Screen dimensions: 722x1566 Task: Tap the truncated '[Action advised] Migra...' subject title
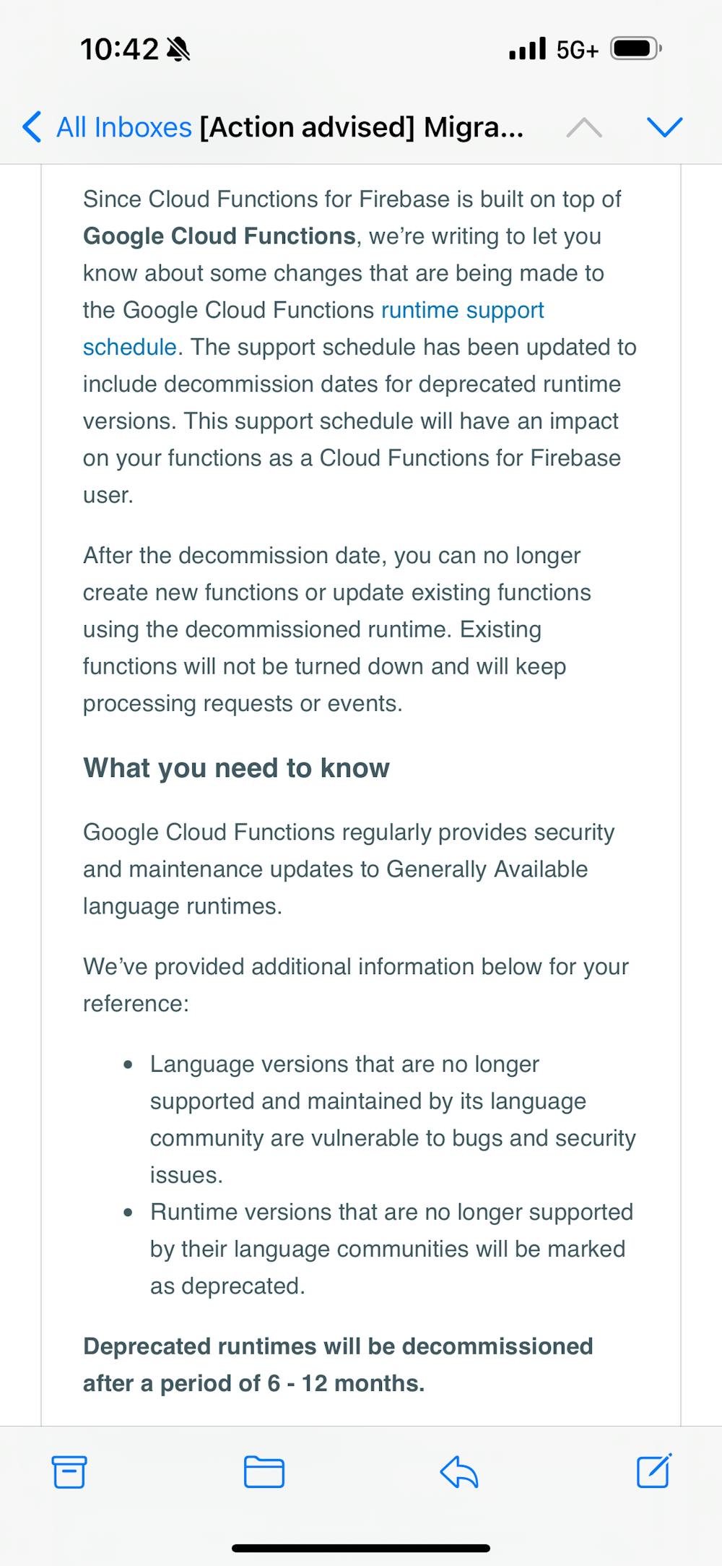click(361, 127)
